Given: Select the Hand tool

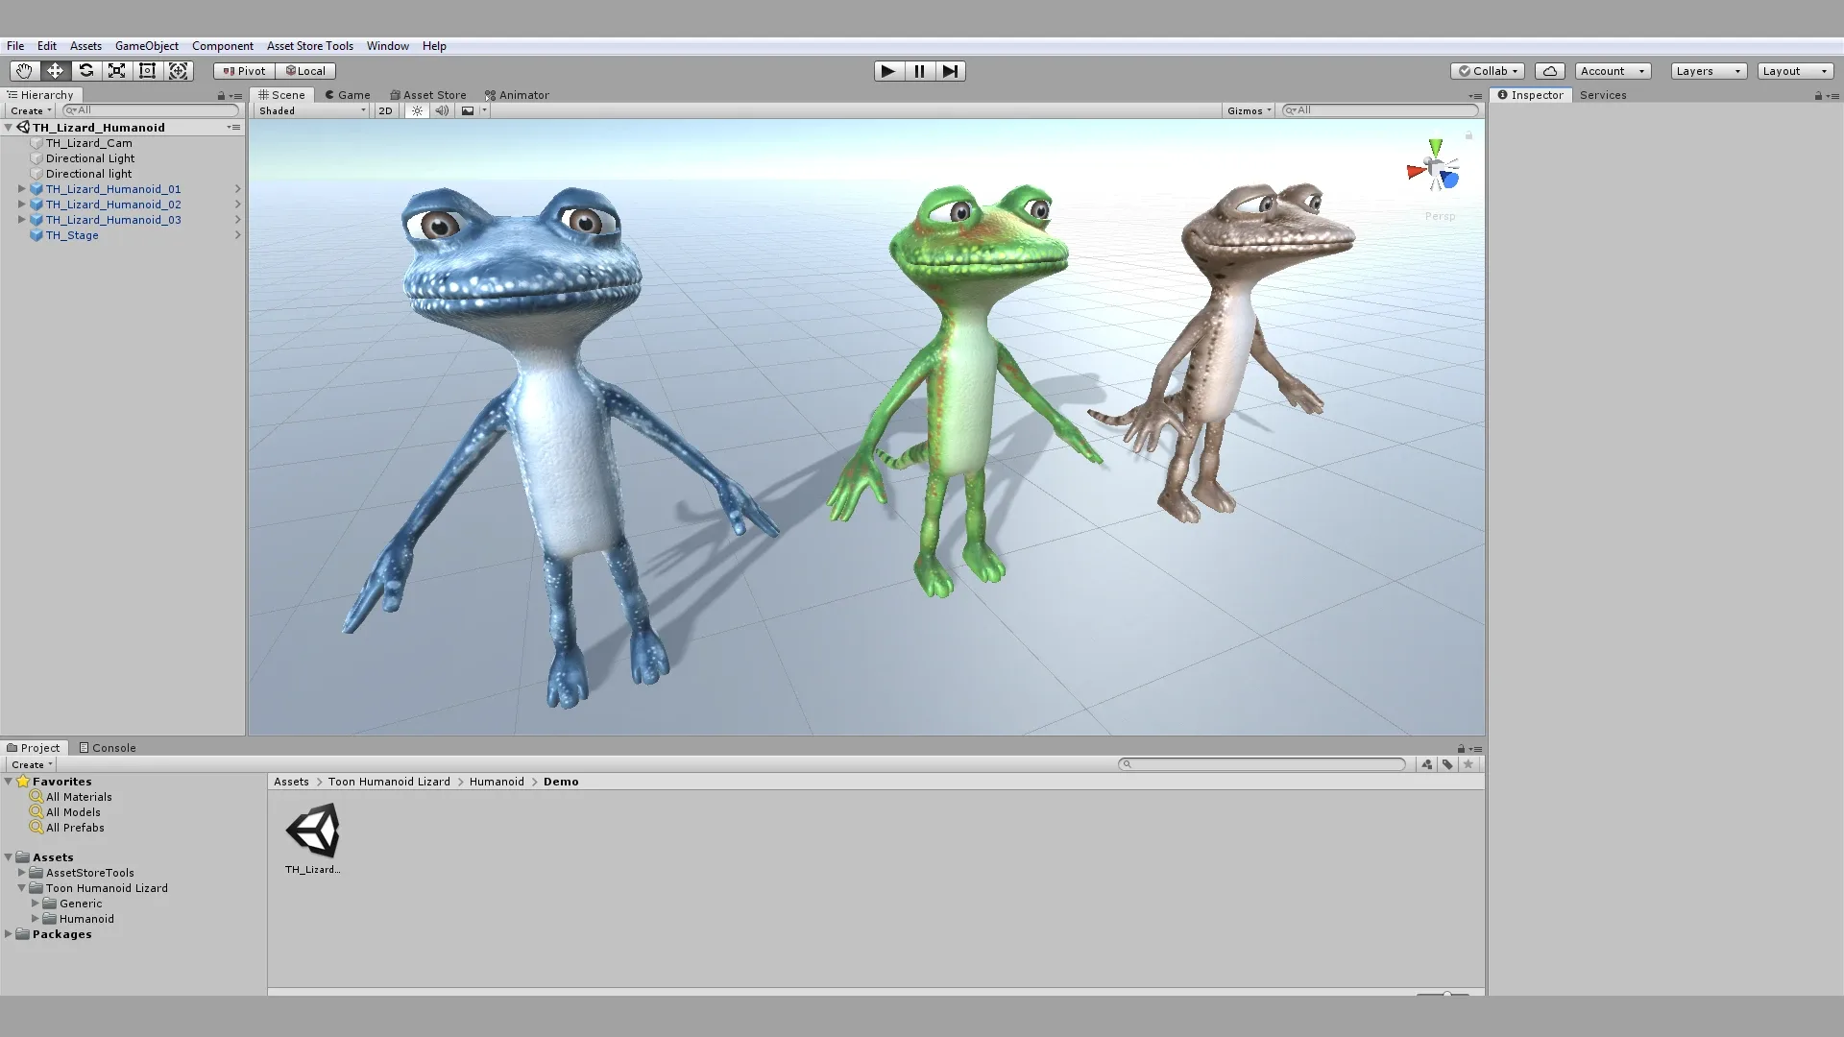Looking at the screenshot, I should (x=24, y=71).
